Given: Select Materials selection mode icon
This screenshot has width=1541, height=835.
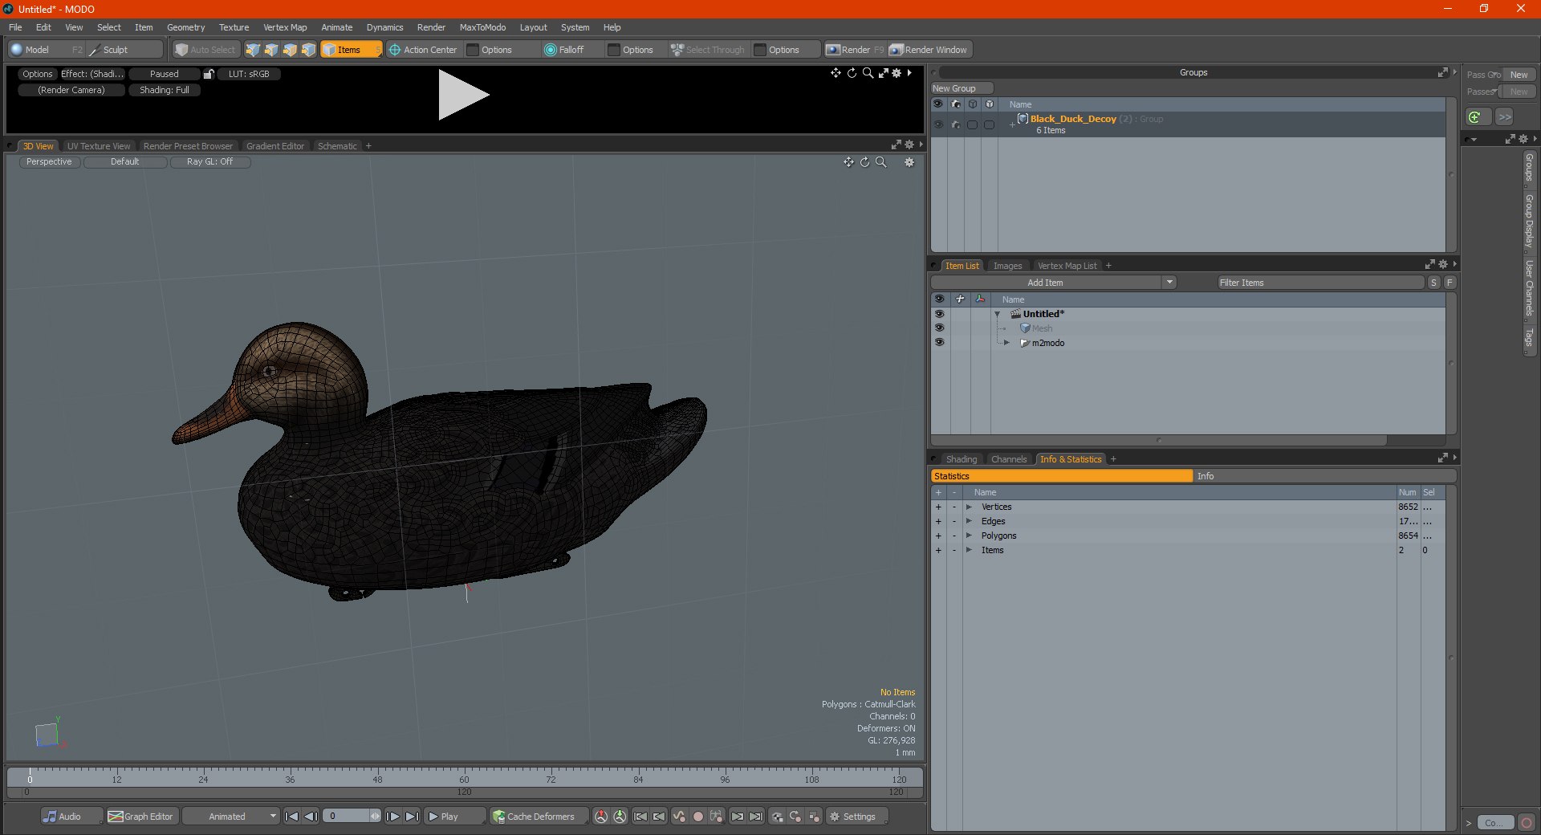Looking at the screenshot, I should point(308,50).
